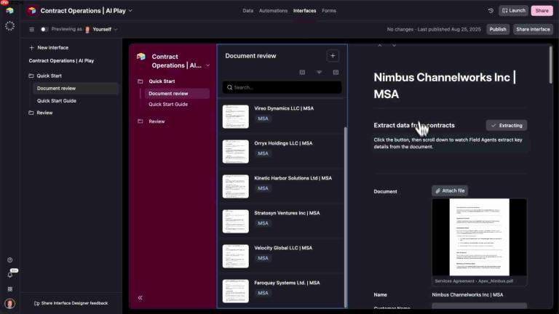The image size is (559, 314).
Task: Switch to the Interfaces tab
Action: pos(304,11)
